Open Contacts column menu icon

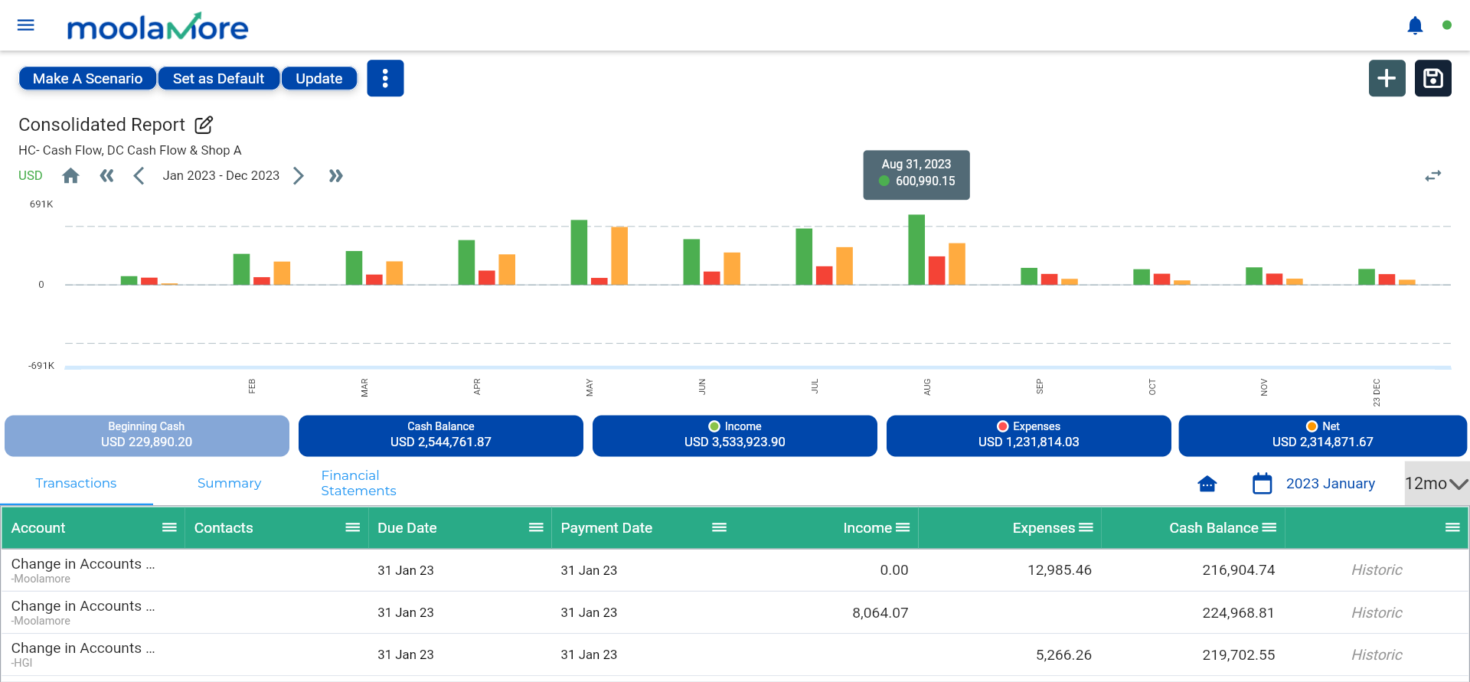tap(352, 527)
